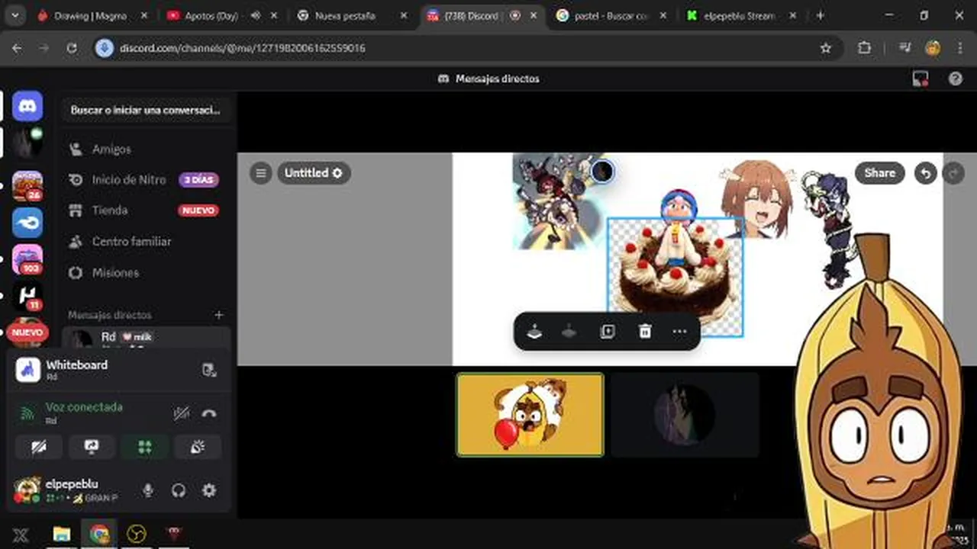Open the Discord inbox icon top right
This screenshot has height=549, width=977.
921,79
